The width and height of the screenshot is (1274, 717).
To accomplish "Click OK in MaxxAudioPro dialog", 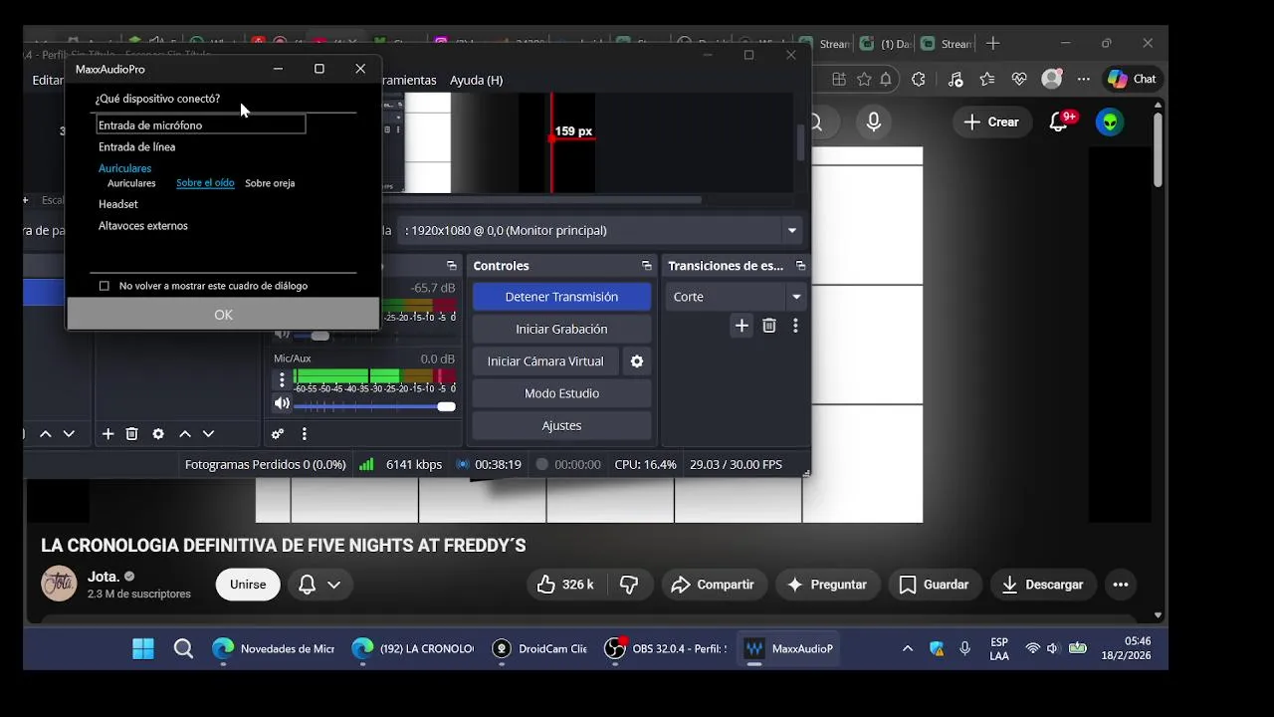I will (x=223, y=315).
